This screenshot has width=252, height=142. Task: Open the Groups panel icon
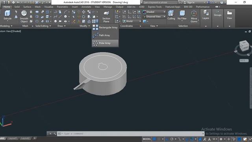(218, 13)
